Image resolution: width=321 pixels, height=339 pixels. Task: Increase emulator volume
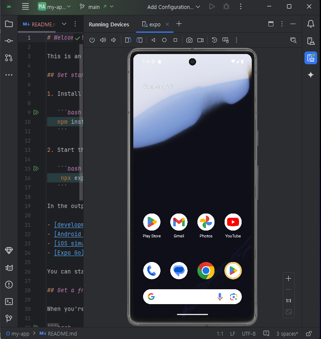[103, 40]
